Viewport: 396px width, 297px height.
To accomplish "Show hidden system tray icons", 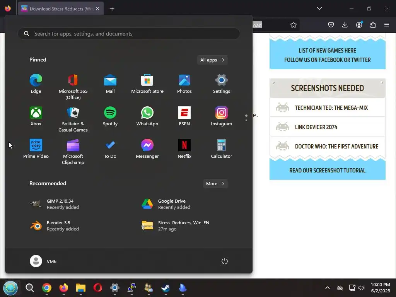I will (327, 288).
